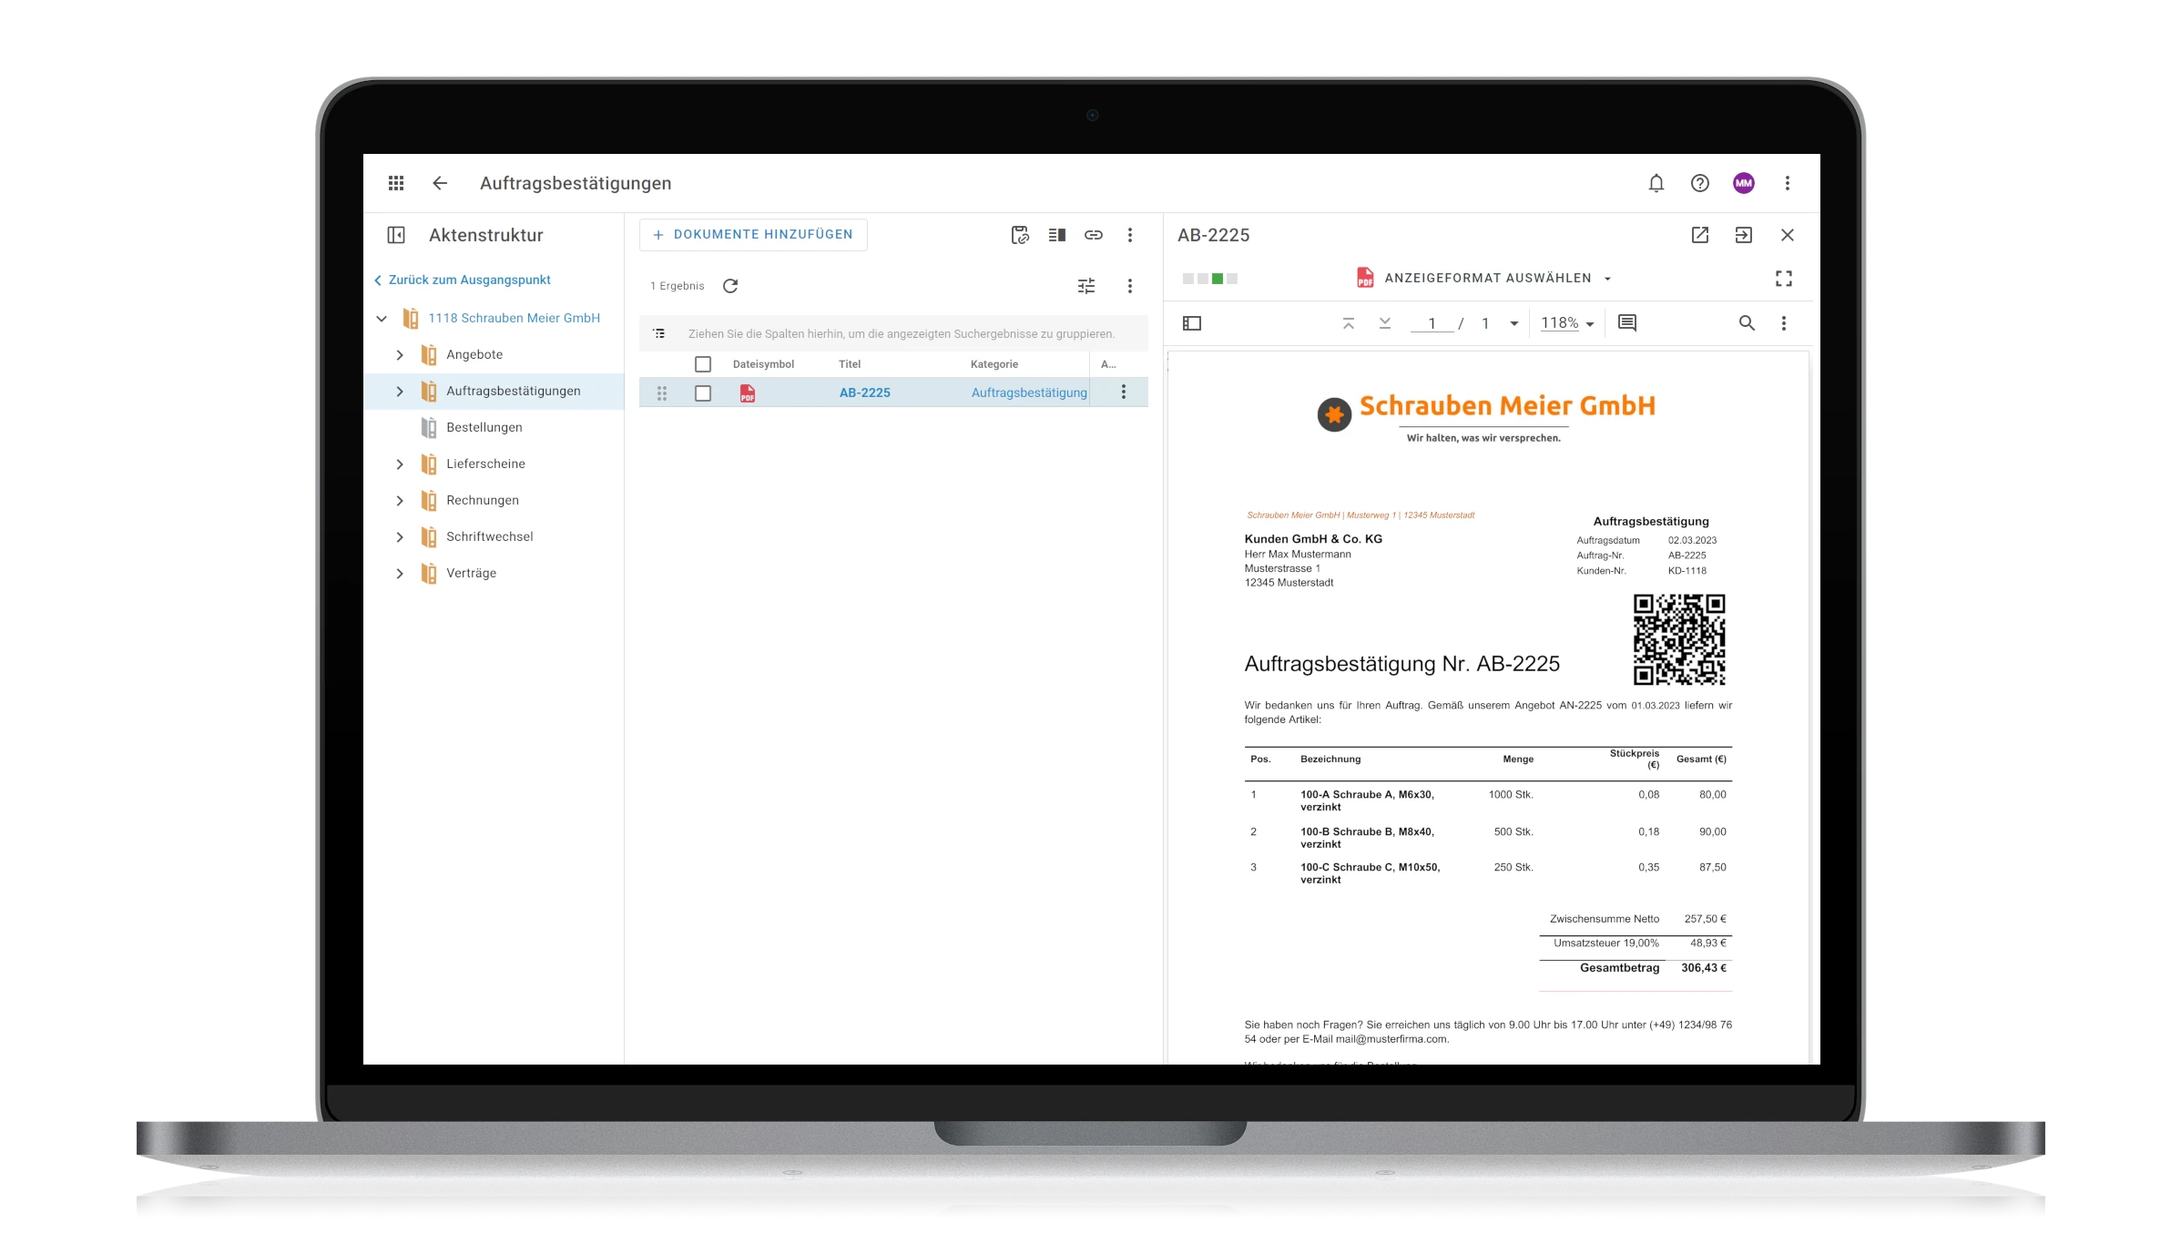Click the green status square above the PDF preview
This screenshot has width=2181, height=1254.
coord(1217,278)
